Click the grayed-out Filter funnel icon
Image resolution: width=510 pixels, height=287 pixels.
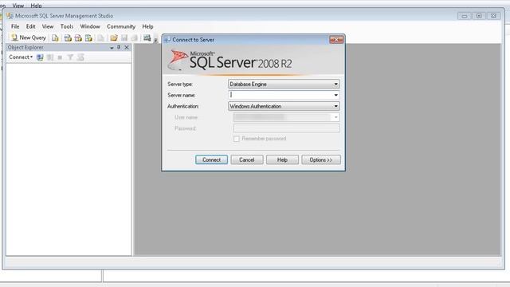click(x=70, y=57)
